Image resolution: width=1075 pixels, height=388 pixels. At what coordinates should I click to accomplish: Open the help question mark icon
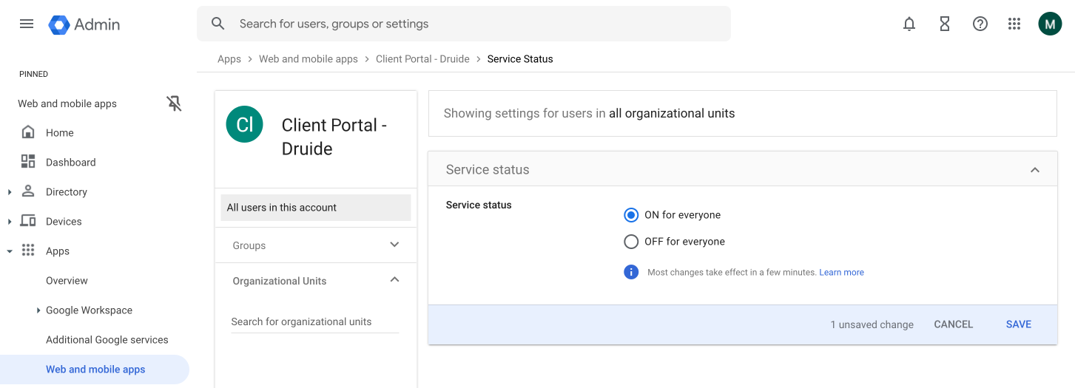pos(980,24)
